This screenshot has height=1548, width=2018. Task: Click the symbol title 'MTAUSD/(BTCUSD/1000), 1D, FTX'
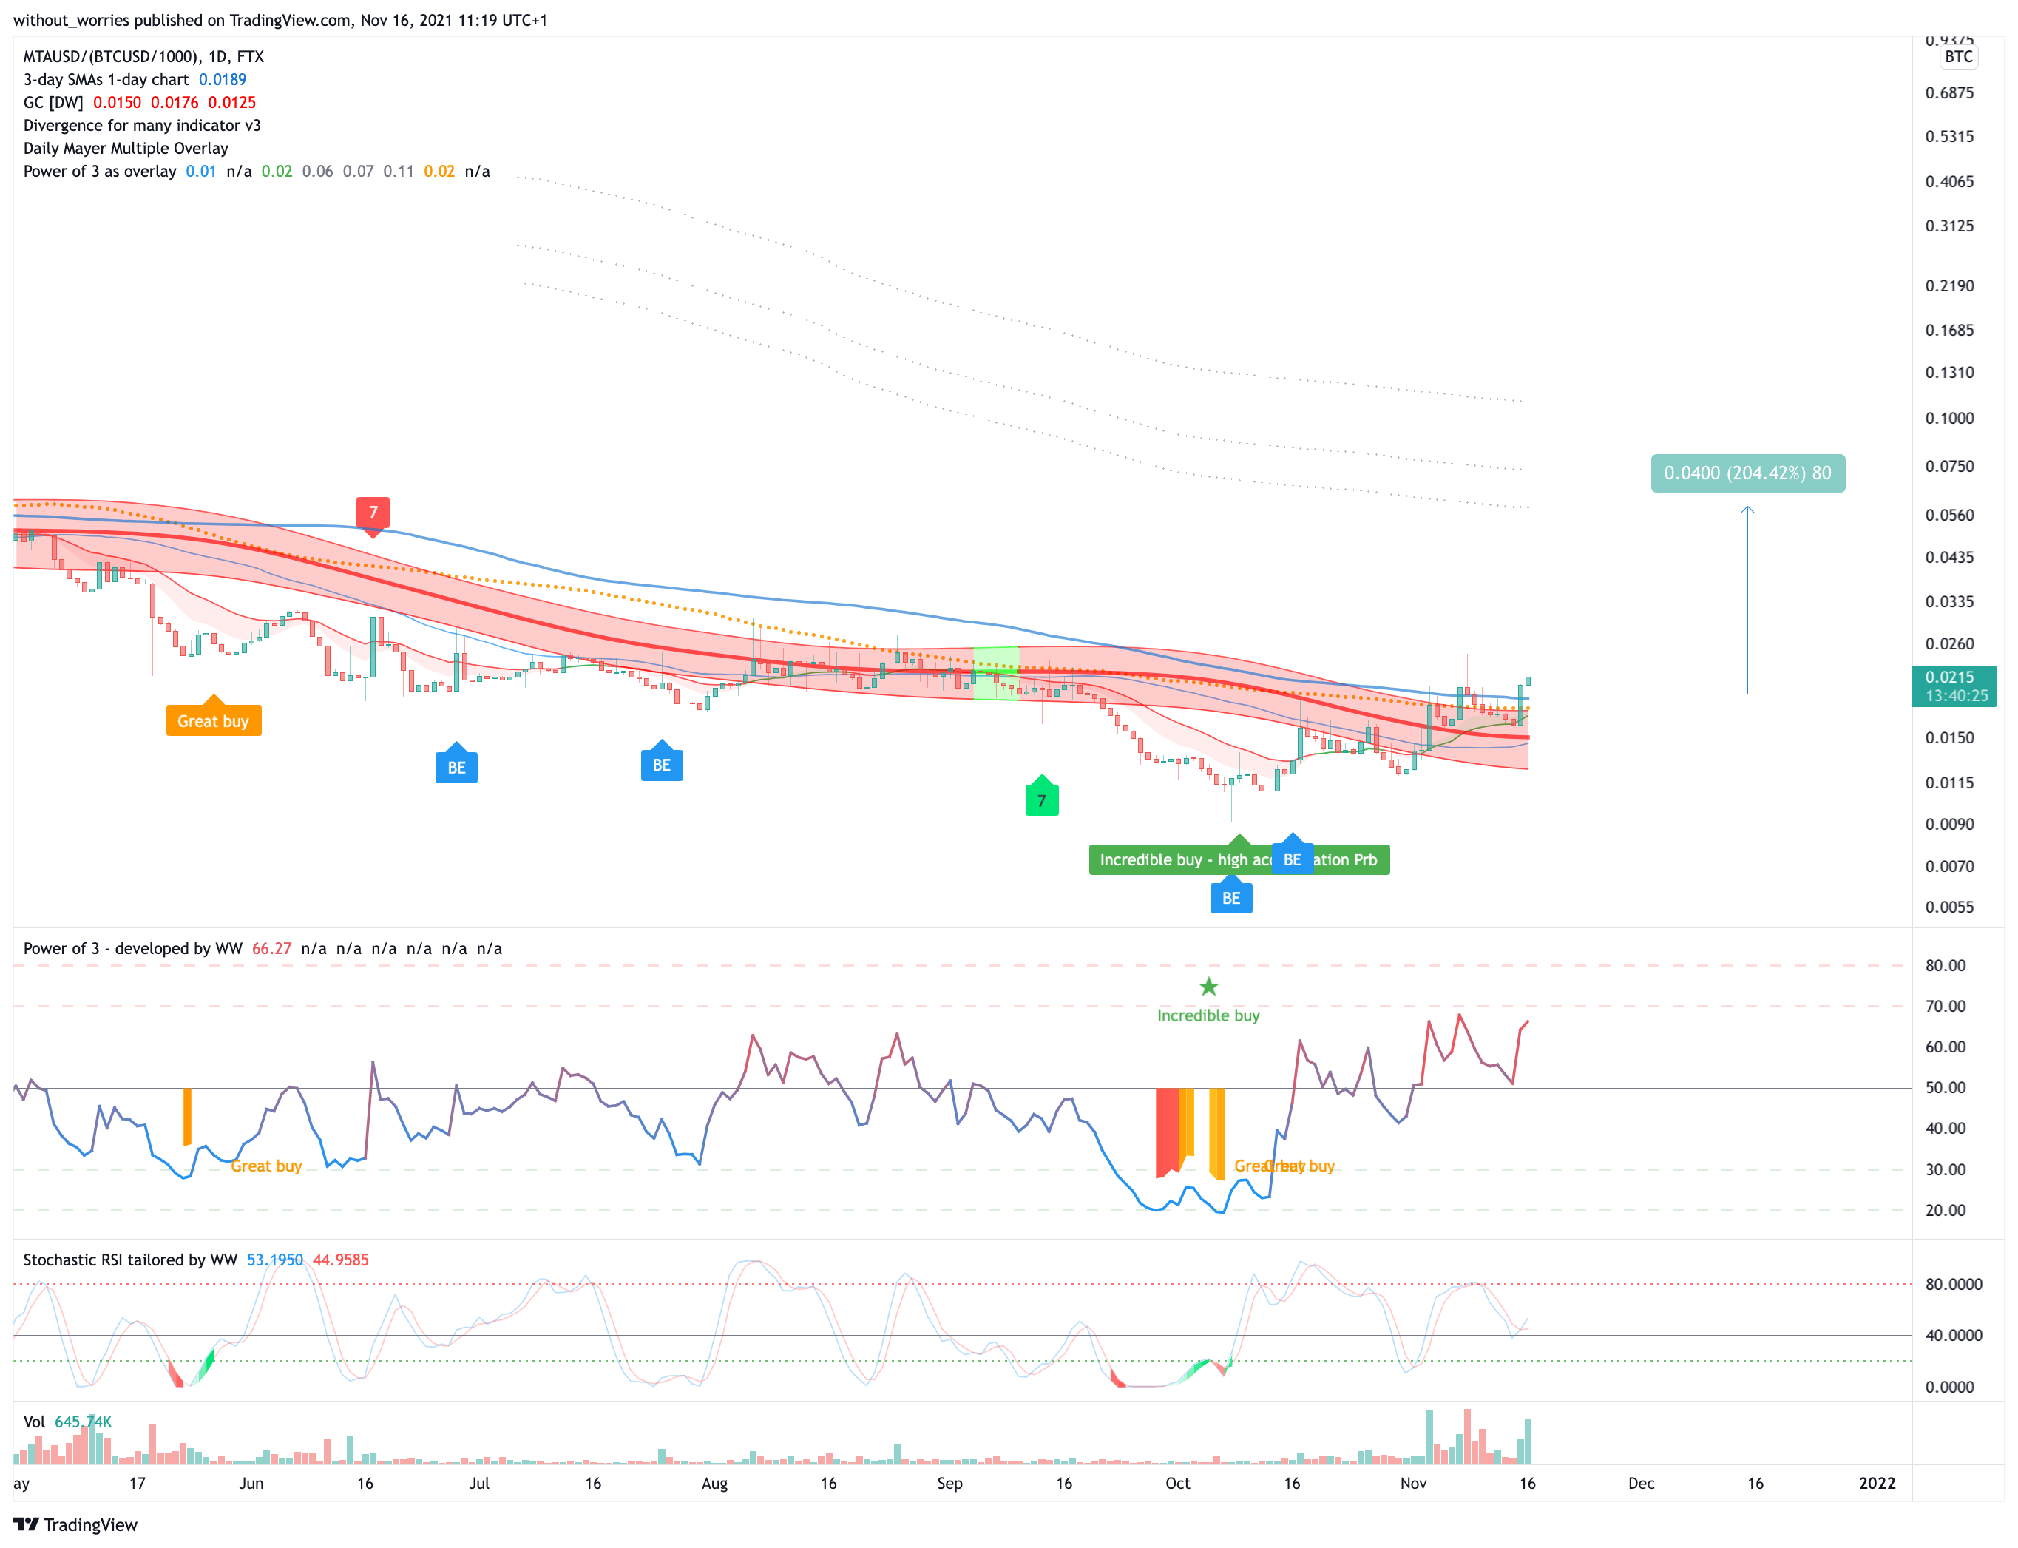[143, 56]
